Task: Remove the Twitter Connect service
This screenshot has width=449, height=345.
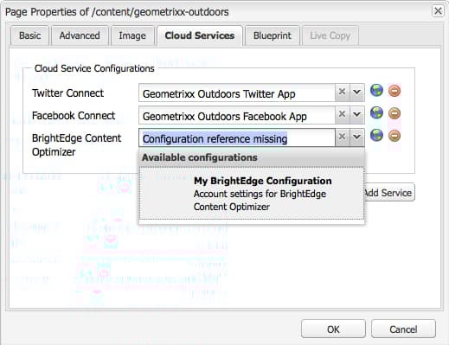Action: point(394,91)
